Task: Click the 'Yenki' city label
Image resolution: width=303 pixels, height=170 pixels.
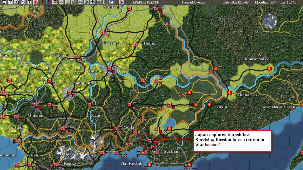Action: pyautogui.click(x=129, y=127)
